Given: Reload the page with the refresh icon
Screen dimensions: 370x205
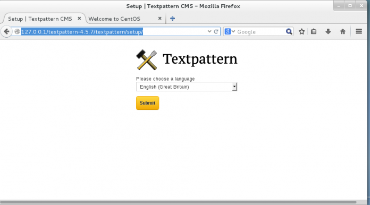Looking at the screenshot, I should point(216,31).
